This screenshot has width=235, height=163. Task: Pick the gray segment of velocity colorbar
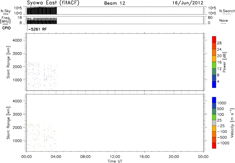click(214, 123)
